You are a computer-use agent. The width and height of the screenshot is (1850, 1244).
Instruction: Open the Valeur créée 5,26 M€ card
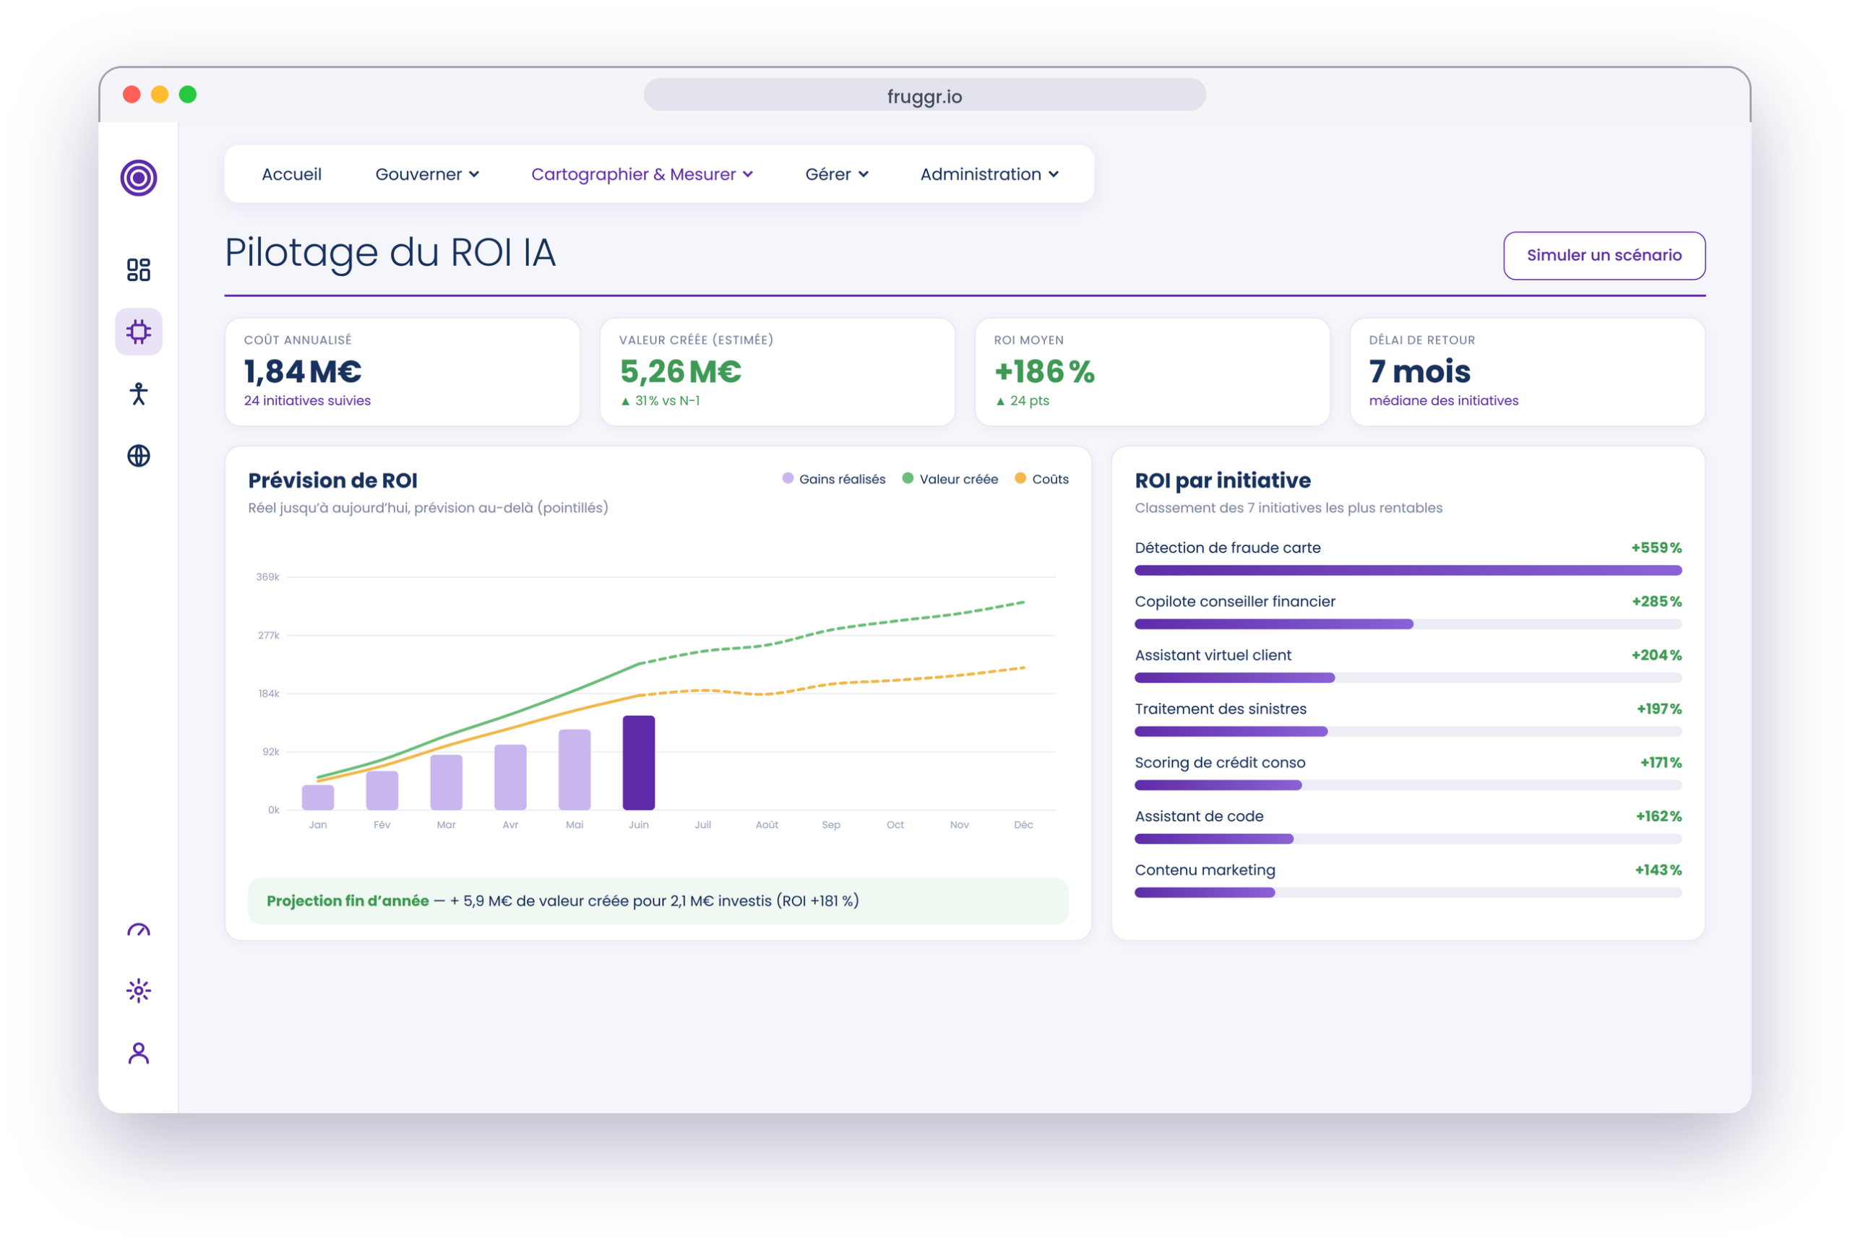(777, 372)
